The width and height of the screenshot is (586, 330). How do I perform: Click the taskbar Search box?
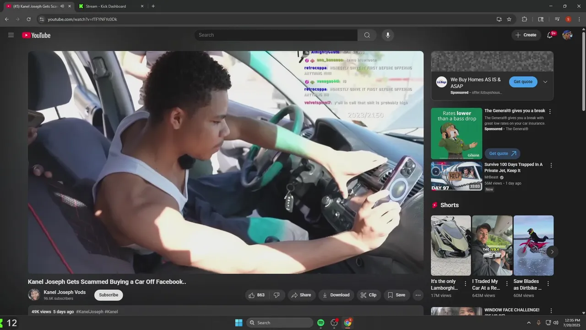pos(280,323)
